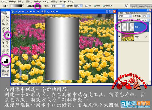The height and width of the screenshot is (110, 152).
Task: Select the Slice tool
Action: [x=7, y=24]
